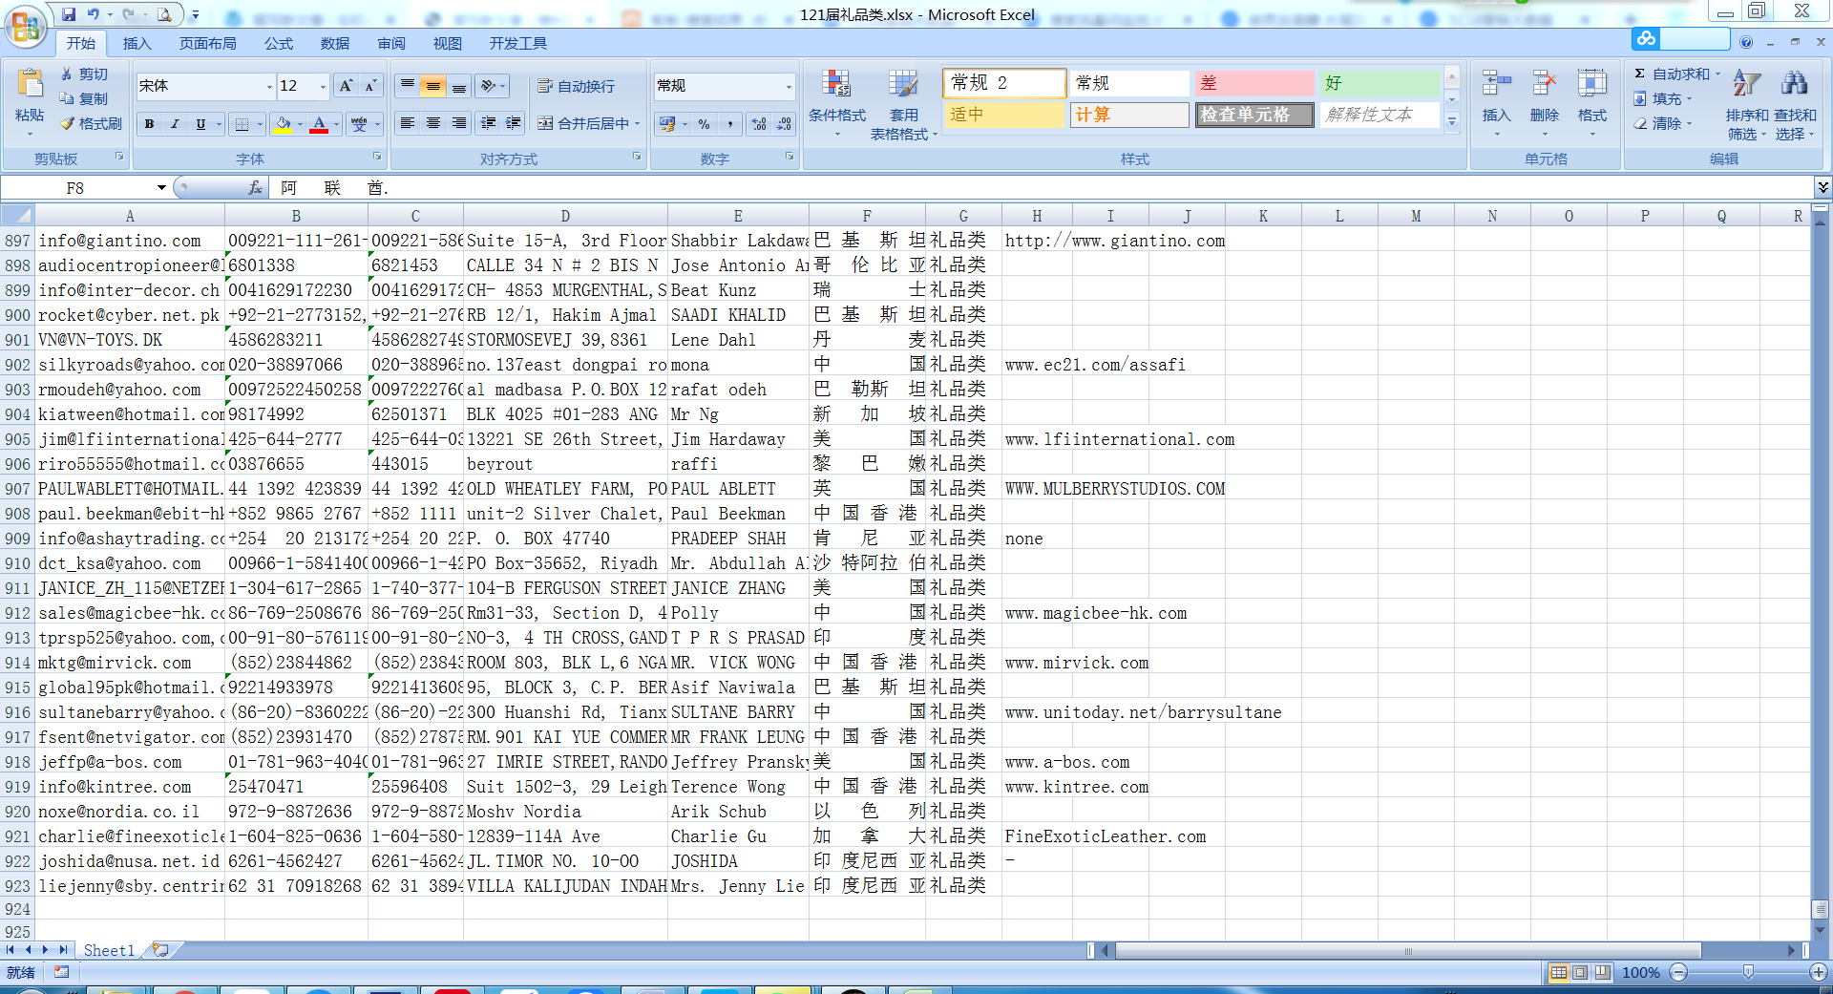The height and width of the screenshot is (994, 1833).
Task: Click Merge and Center (合并后居中) button
Action: (582, 123)
